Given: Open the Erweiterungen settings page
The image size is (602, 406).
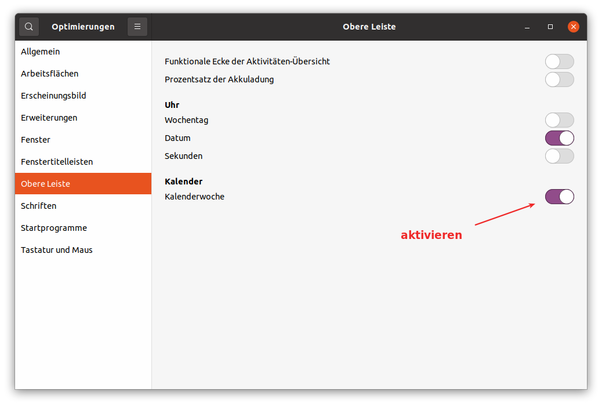Looking at the screenshot, I should [x=49, y=118].
